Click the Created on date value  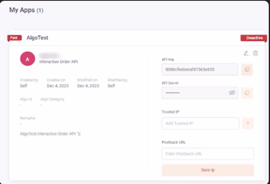(x=58, y=86)
